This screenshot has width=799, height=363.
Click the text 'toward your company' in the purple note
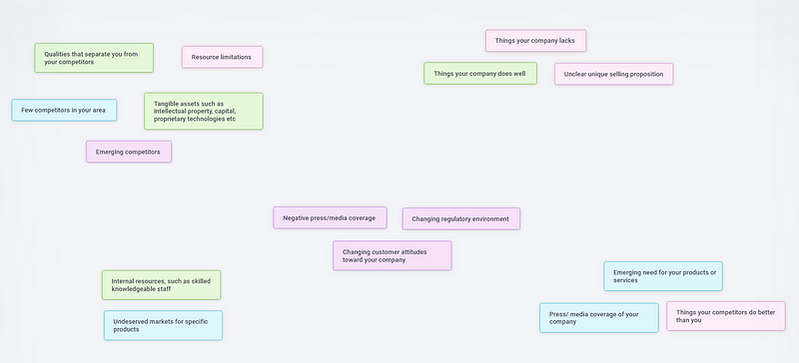374,259
